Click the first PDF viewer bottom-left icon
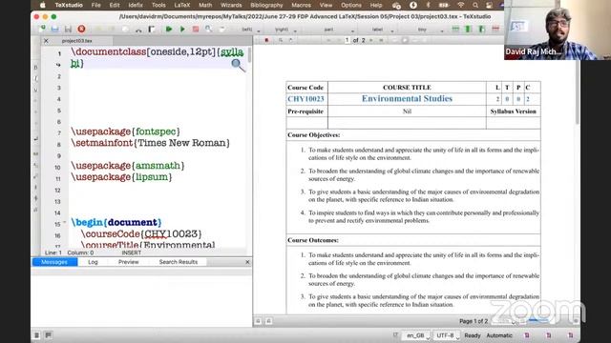This screenshot has height=343, width=611. point(258,321)
